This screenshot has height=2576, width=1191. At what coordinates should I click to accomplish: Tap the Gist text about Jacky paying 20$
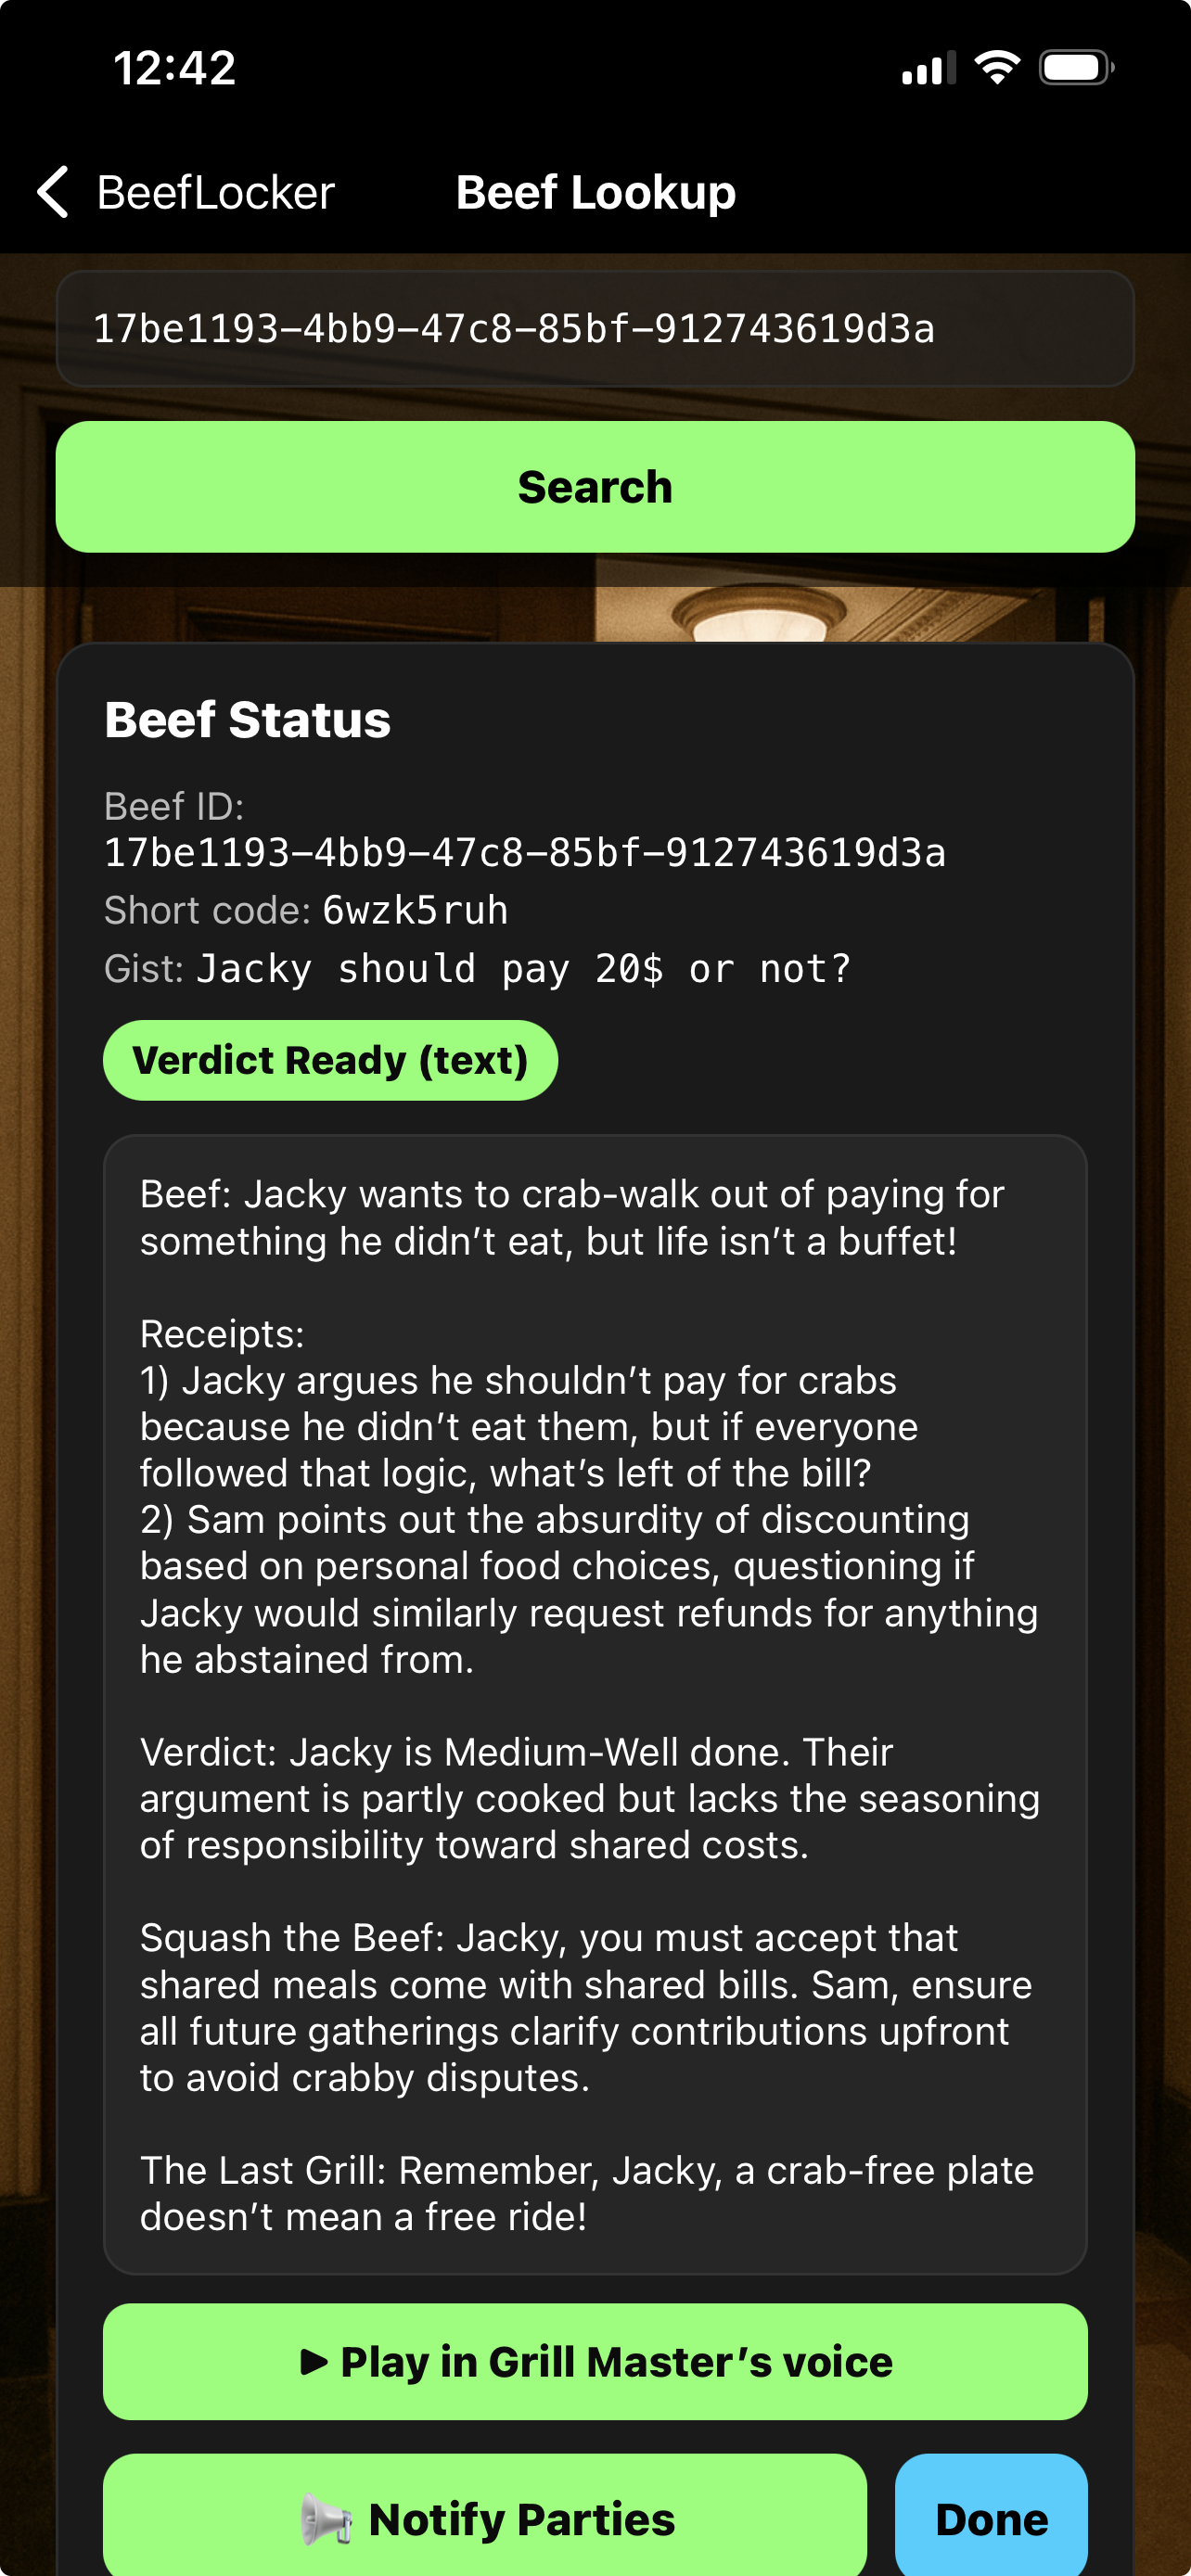(x=524, y=967)
